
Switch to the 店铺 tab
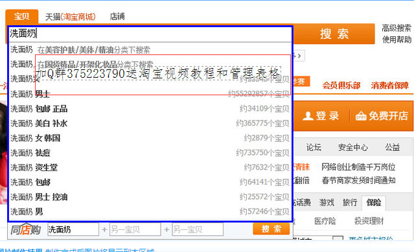(x=117, y=17)
